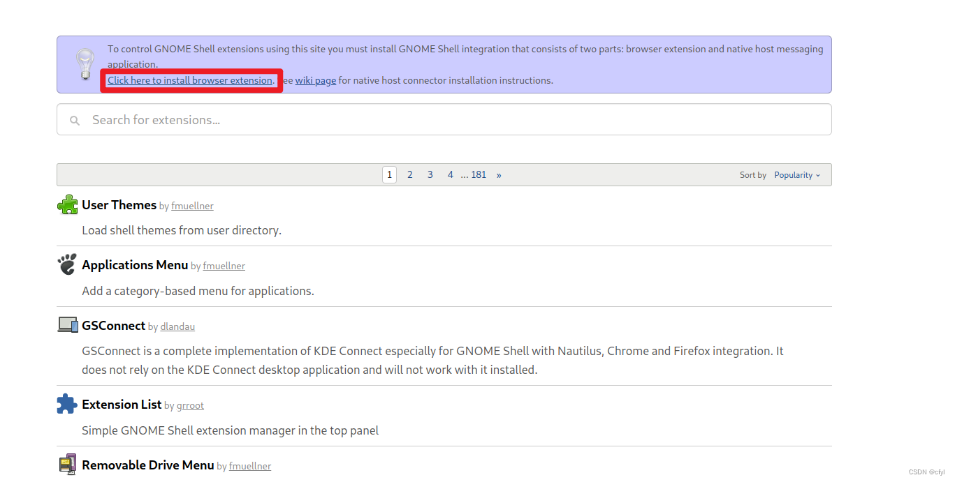Image resolution: width=955 pixels, height=482 pixels.
Task: View author fmuellner beside Applications Menu
Action: pyautogui.click(x=224, y=266)
